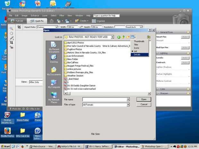This screenshot has width=199, height=149.
Task: Select the List view option
Action: (x=135, y=51)
